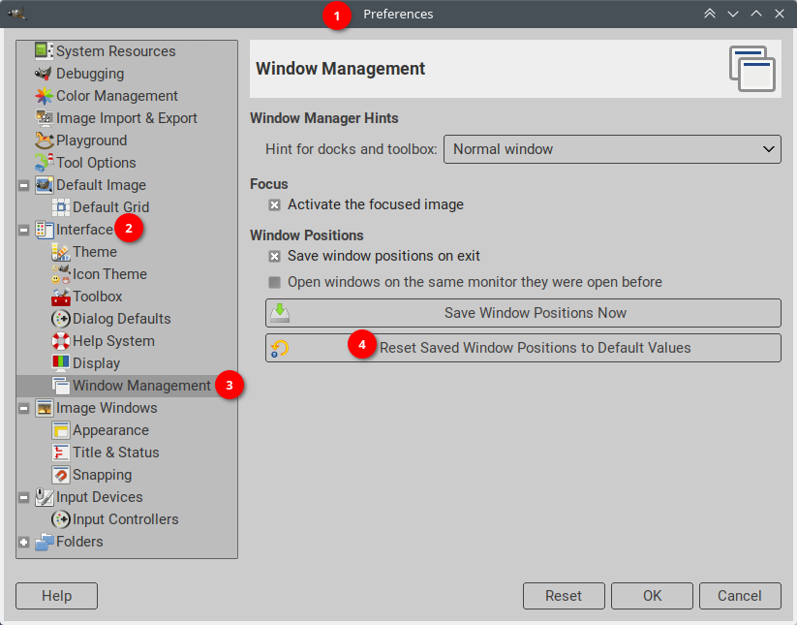Click the Title & Status icon
797x625 pixels.
tap(60, 453)
